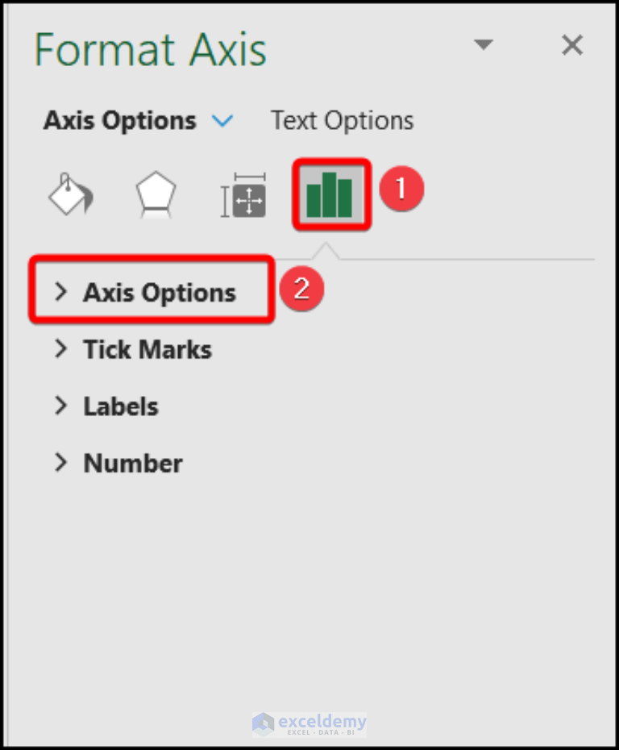This screenshot has width=619, height=750.
Task: Open the task pane options triangle arrow
Action: (x=484, y=44)
